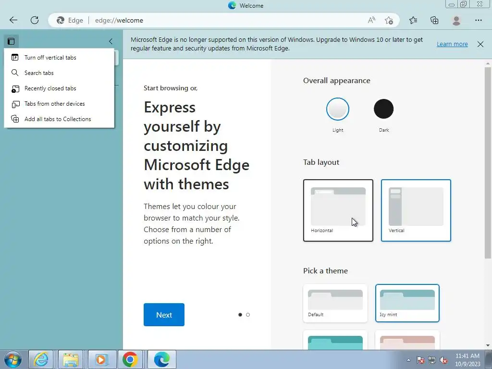
Task: Show hidden tray icons arrow
Action: (x=408, y=360)
